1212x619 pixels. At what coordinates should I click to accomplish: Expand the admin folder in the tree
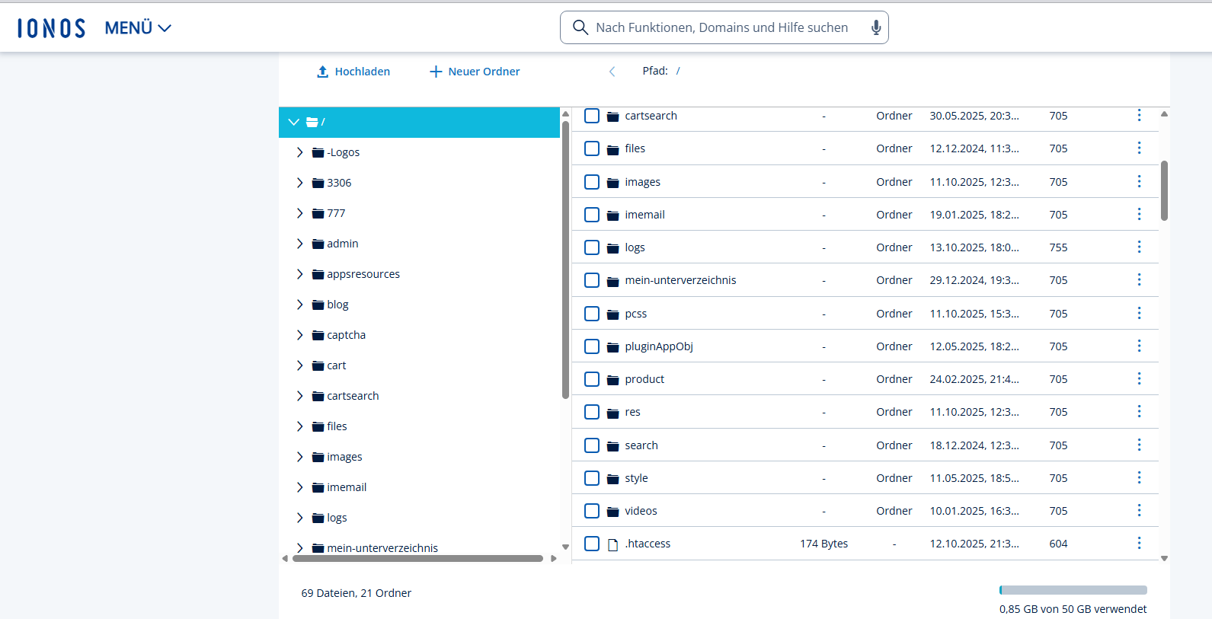pyautogui.click(x=299, y=244)
